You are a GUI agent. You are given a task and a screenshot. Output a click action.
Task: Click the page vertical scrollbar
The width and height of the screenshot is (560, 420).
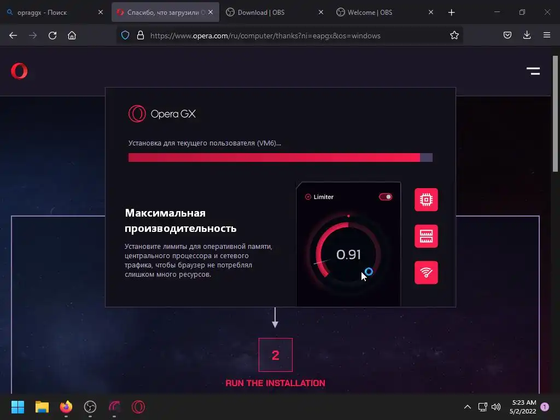[x=556, y=113]
